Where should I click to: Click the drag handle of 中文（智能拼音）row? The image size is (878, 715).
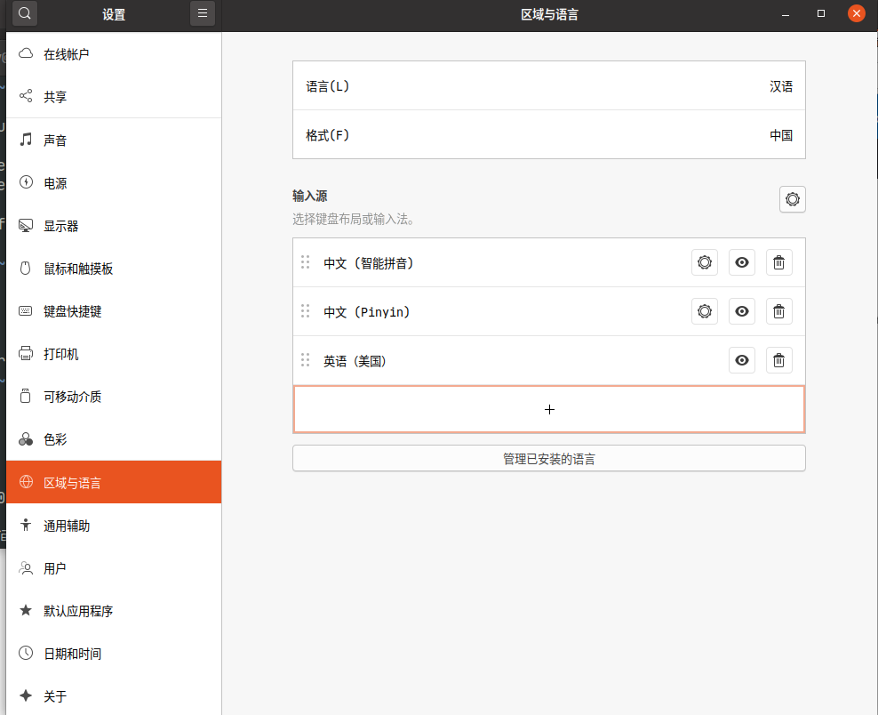[305, 262]
